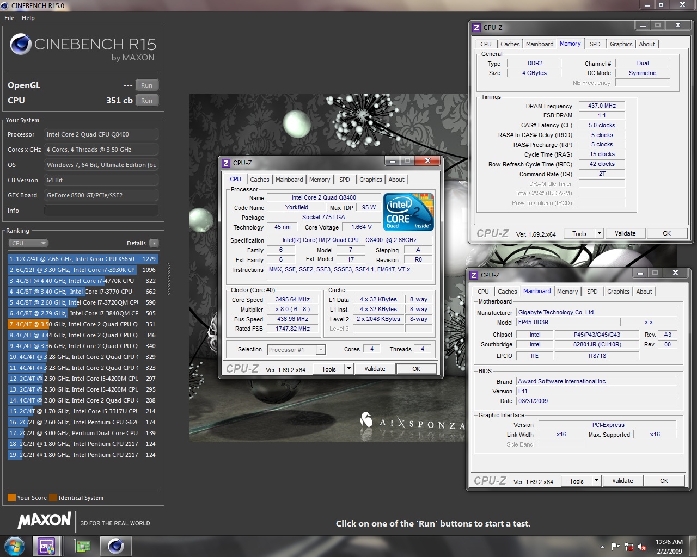The width and height of the screenshot is (697, 557).
Task: Click the CPU-Z icon in Memory window title
Action: pos(476,28)
